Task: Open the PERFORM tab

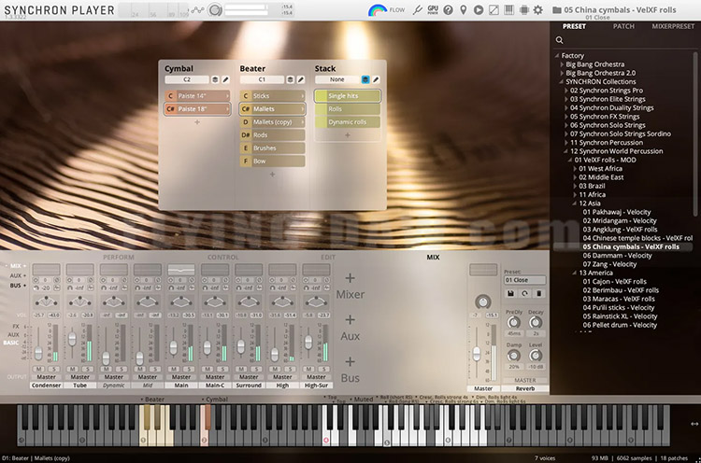Action: click(119, 258)
